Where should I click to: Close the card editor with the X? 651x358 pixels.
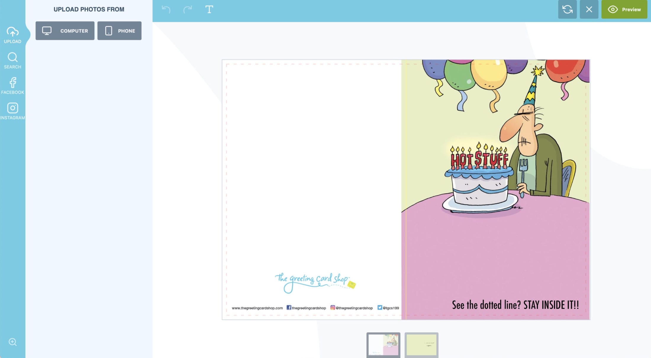click(x=589, y=9)
